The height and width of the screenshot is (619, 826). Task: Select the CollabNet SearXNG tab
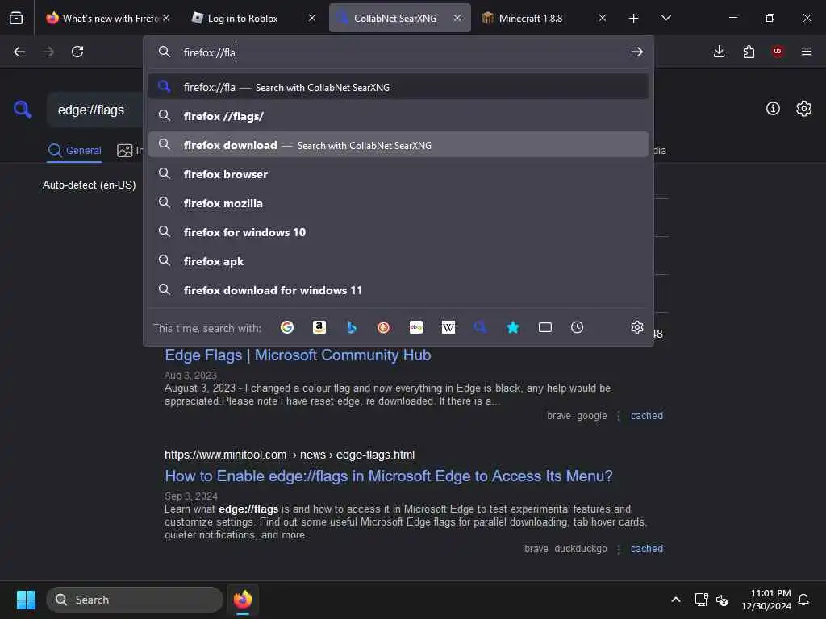point(400,18)
